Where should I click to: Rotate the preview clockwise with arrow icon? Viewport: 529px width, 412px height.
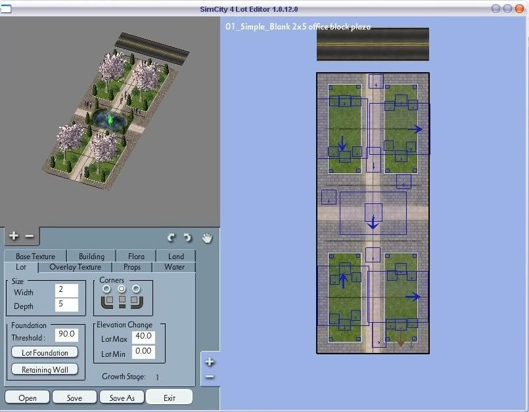[x=172, y=237]
